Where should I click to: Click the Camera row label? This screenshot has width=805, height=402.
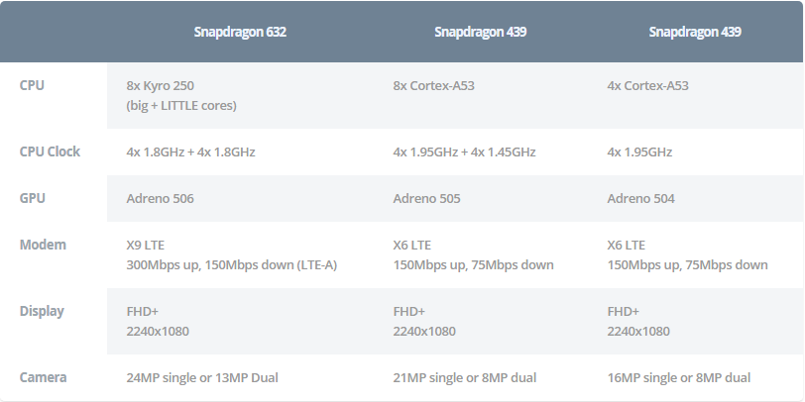[x=44, y=377]
